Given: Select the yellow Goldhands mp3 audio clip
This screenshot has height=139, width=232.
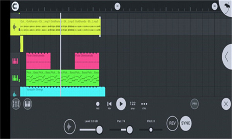Looking at the screenshot, I should [60, 27].
